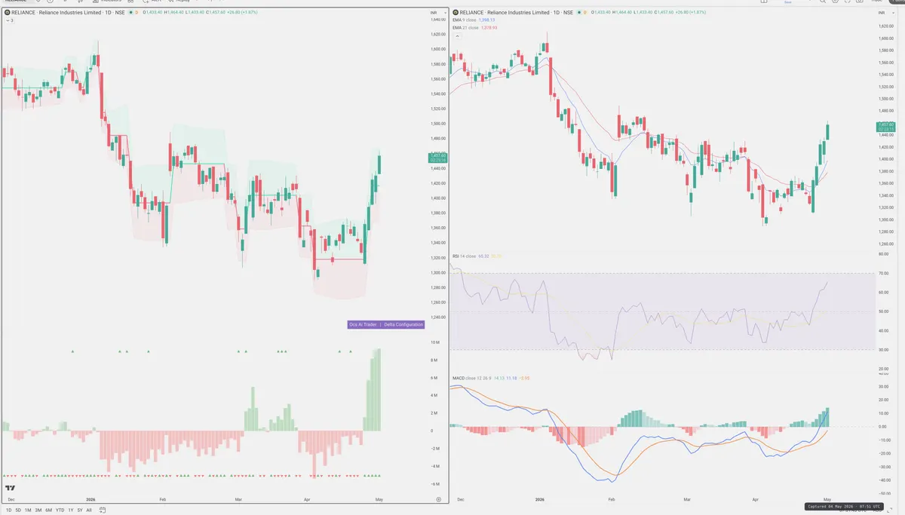Viewport: 905px width, 515px height.
Task: Click the Feb label on left time axis
Action: pyautogui.click(x=162, y=499)
